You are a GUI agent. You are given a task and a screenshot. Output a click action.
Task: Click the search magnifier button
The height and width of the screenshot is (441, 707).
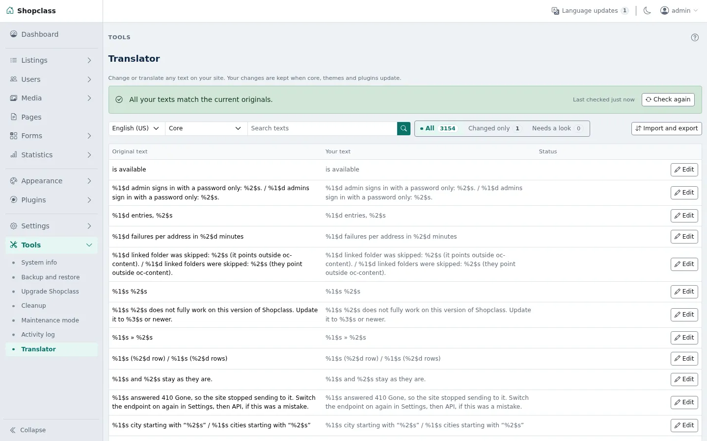(x=404, y=128)
